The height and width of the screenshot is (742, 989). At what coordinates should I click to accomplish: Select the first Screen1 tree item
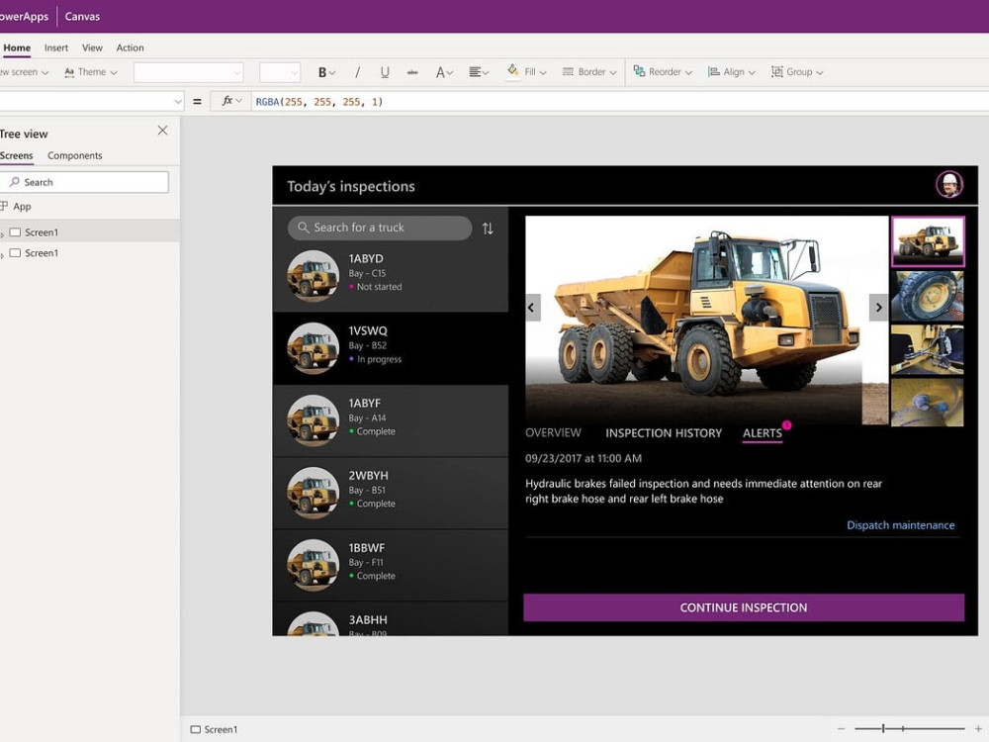92,232
